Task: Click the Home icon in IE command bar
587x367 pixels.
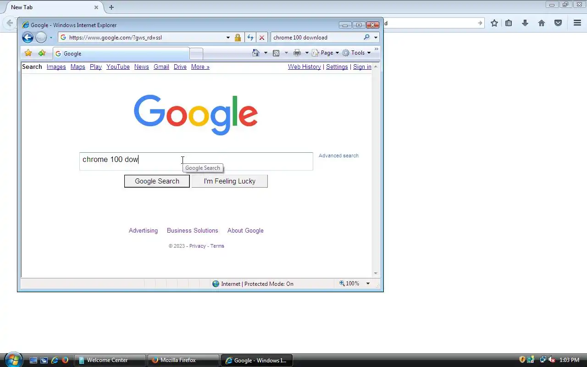Action: pyautogui.click(x=256, y=53)
